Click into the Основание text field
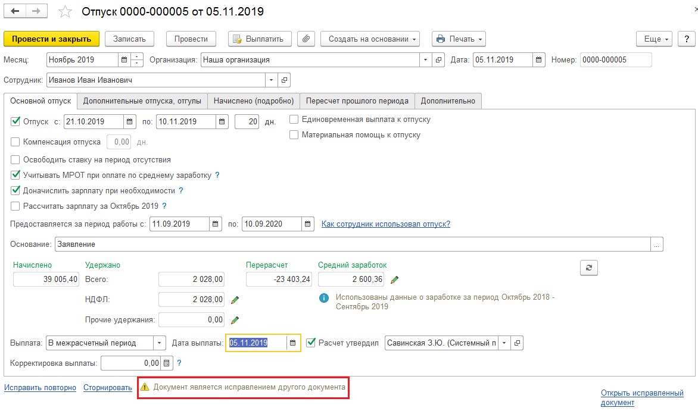 [351, 244]
